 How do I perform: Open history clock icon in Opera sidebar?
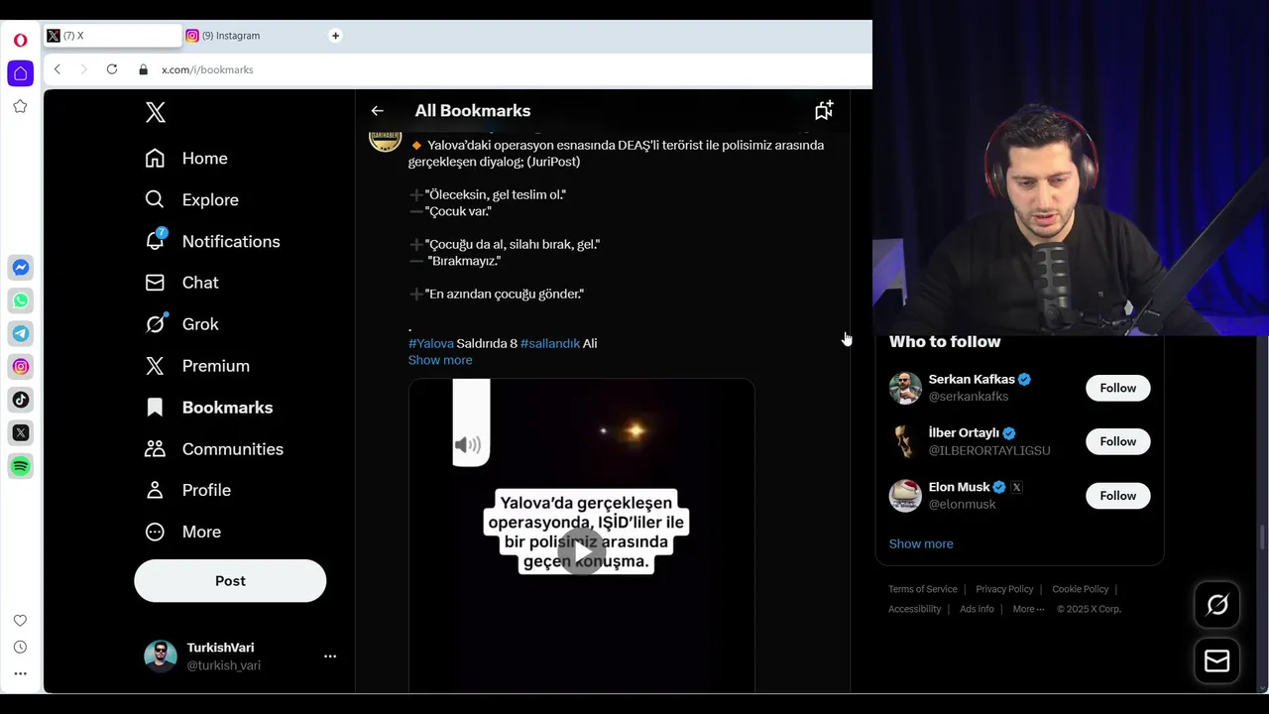pos(20,648)
